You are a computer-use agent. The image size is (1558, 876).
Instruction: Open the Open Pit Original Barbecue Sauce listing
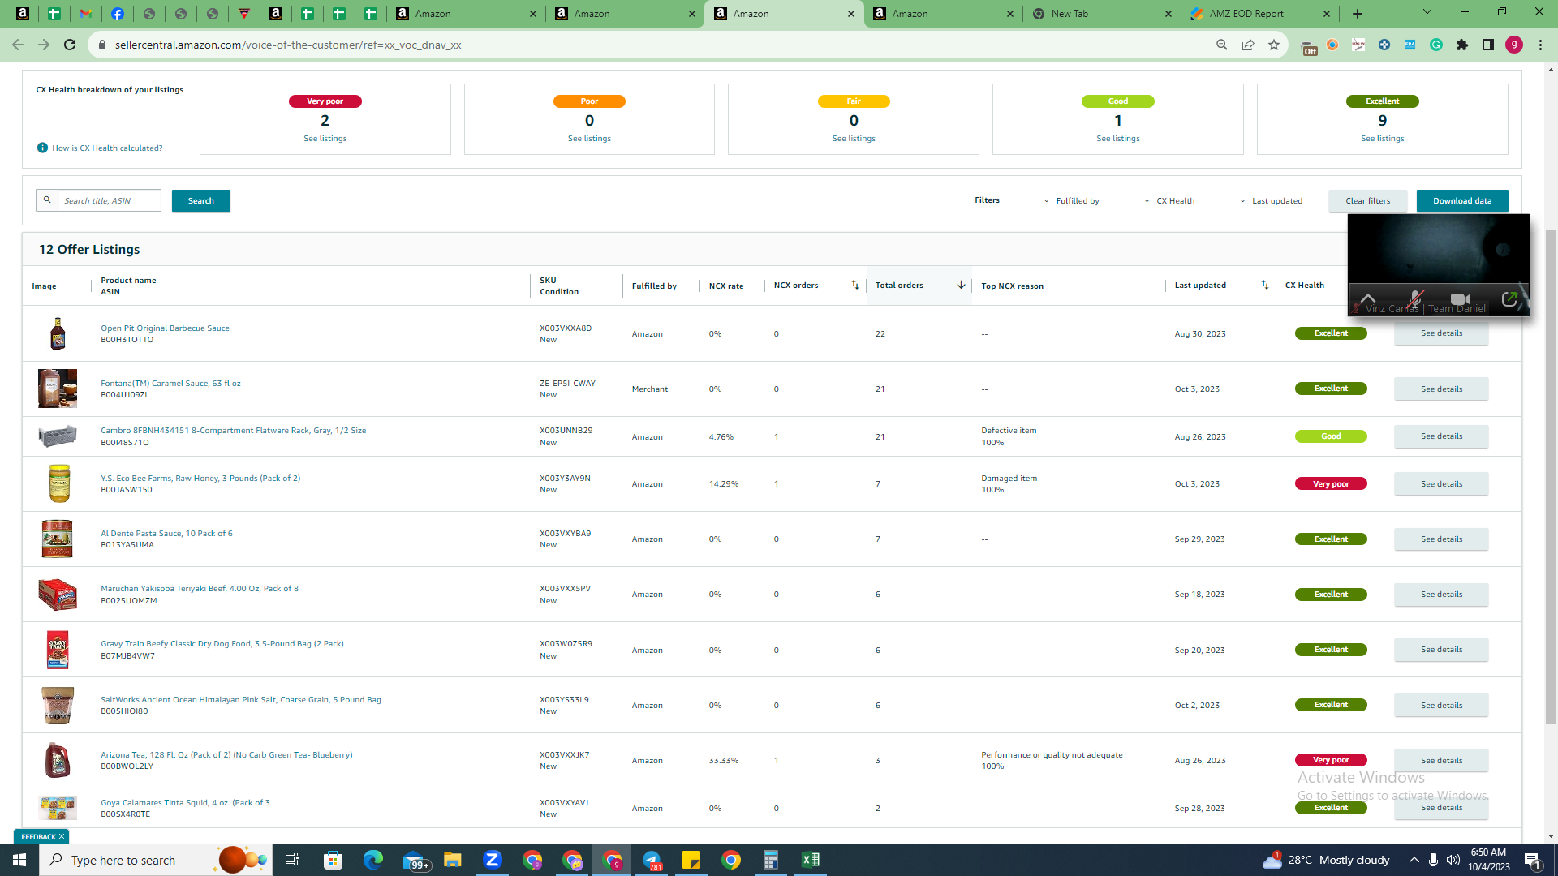[x=165, y=328]
